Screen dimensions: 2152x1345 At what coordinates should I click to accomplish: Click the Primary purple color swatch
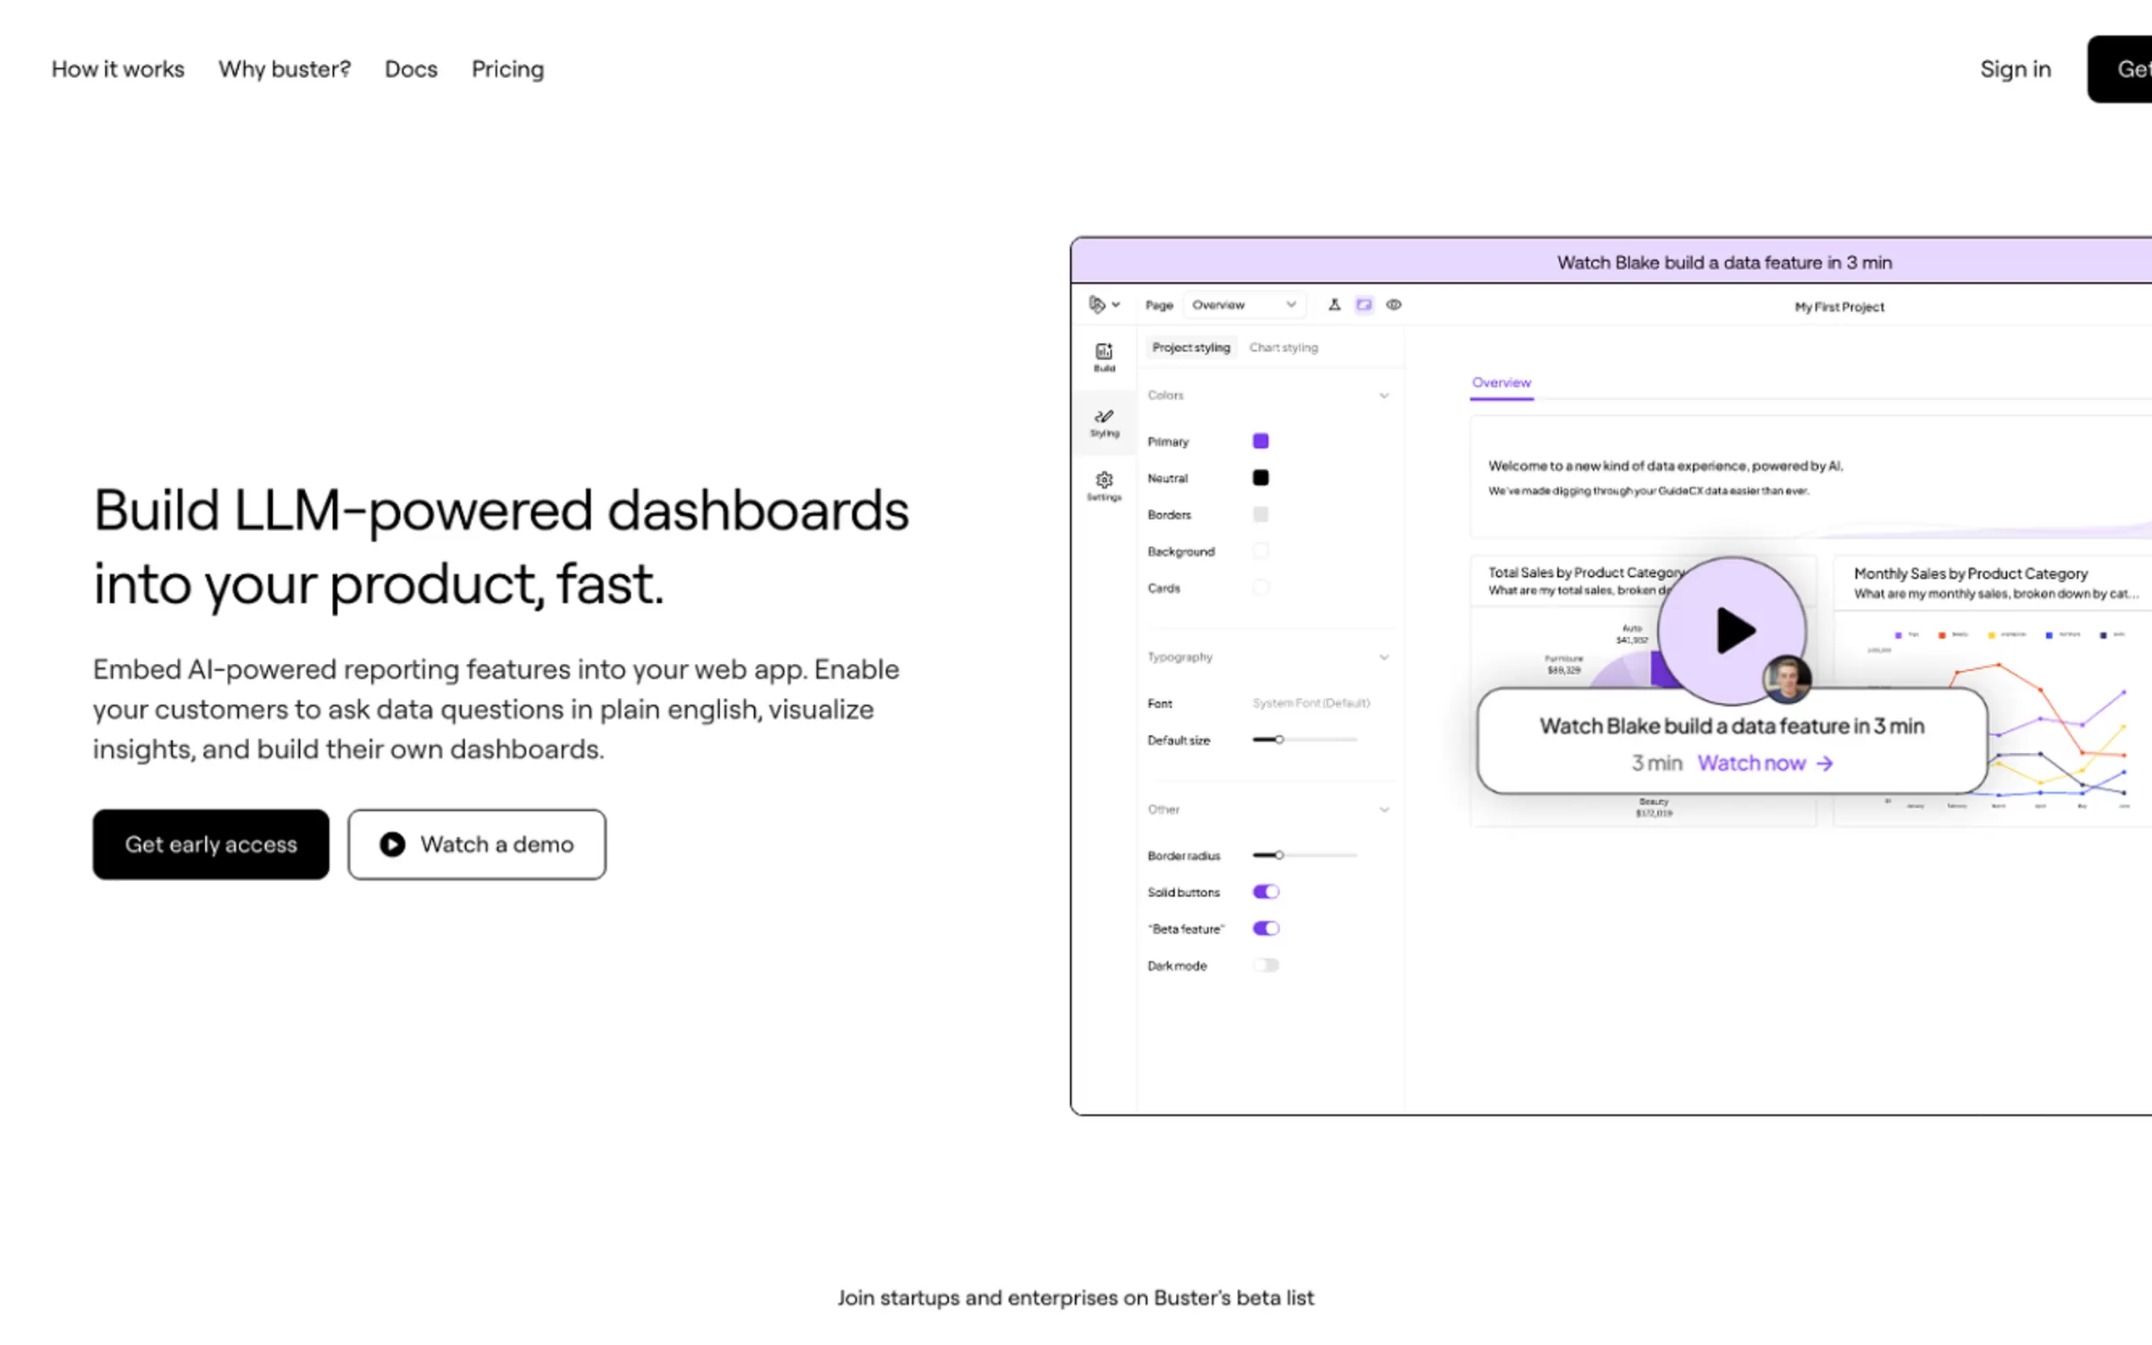pyautogui.click(x=1260, y=441)
